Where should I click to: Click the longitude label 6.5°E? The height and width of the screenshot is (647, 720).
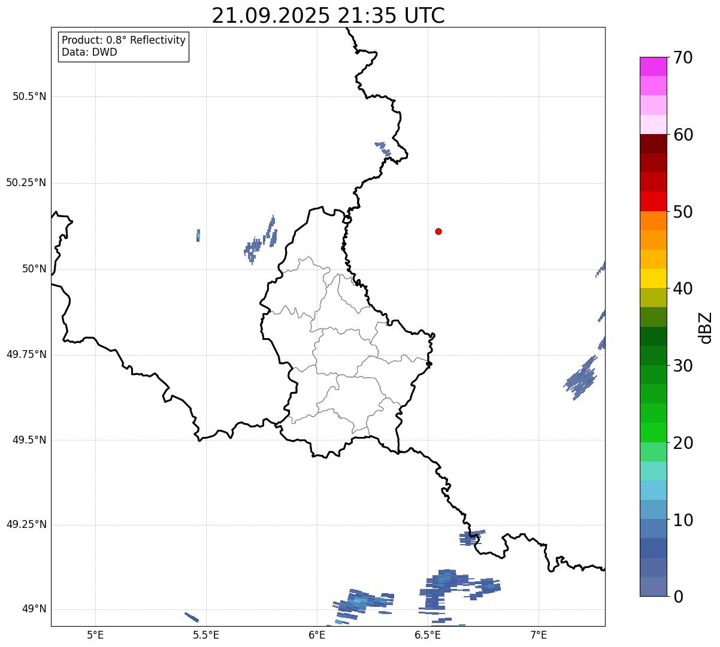(428, 634)
